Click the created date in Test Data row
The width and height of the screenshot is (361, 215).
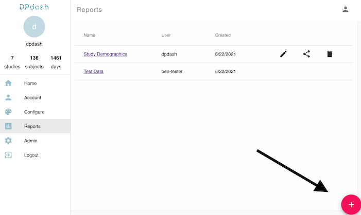pos(226,71)
